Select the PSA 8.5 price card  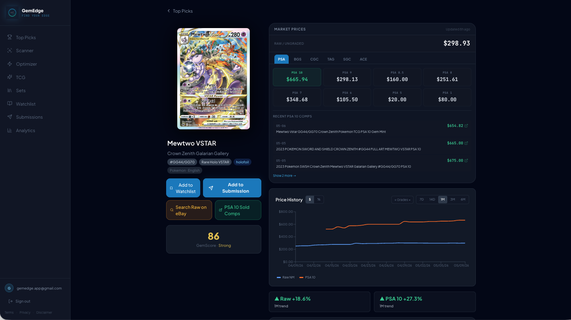tap(397, 77)
